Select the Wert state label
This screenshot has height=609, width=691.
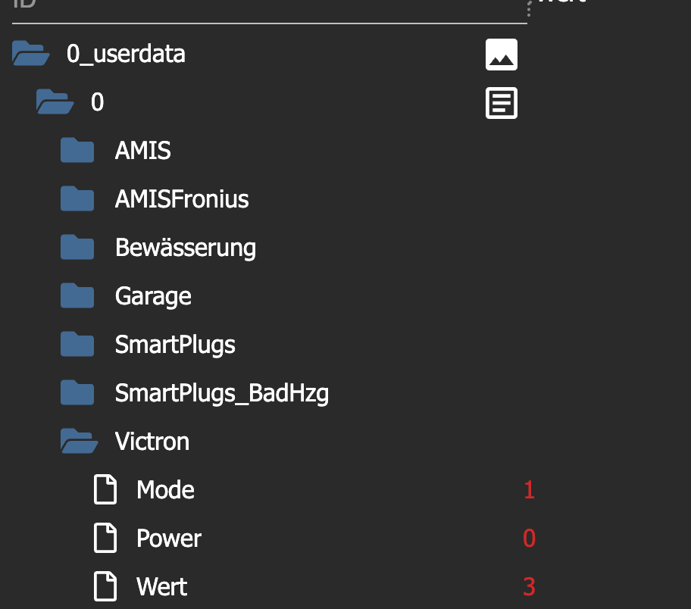click(x=161, y=587)
